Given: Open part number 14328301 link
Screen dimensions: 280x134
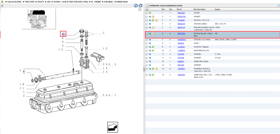Looking at the screenshot, I should coord(181,47).
